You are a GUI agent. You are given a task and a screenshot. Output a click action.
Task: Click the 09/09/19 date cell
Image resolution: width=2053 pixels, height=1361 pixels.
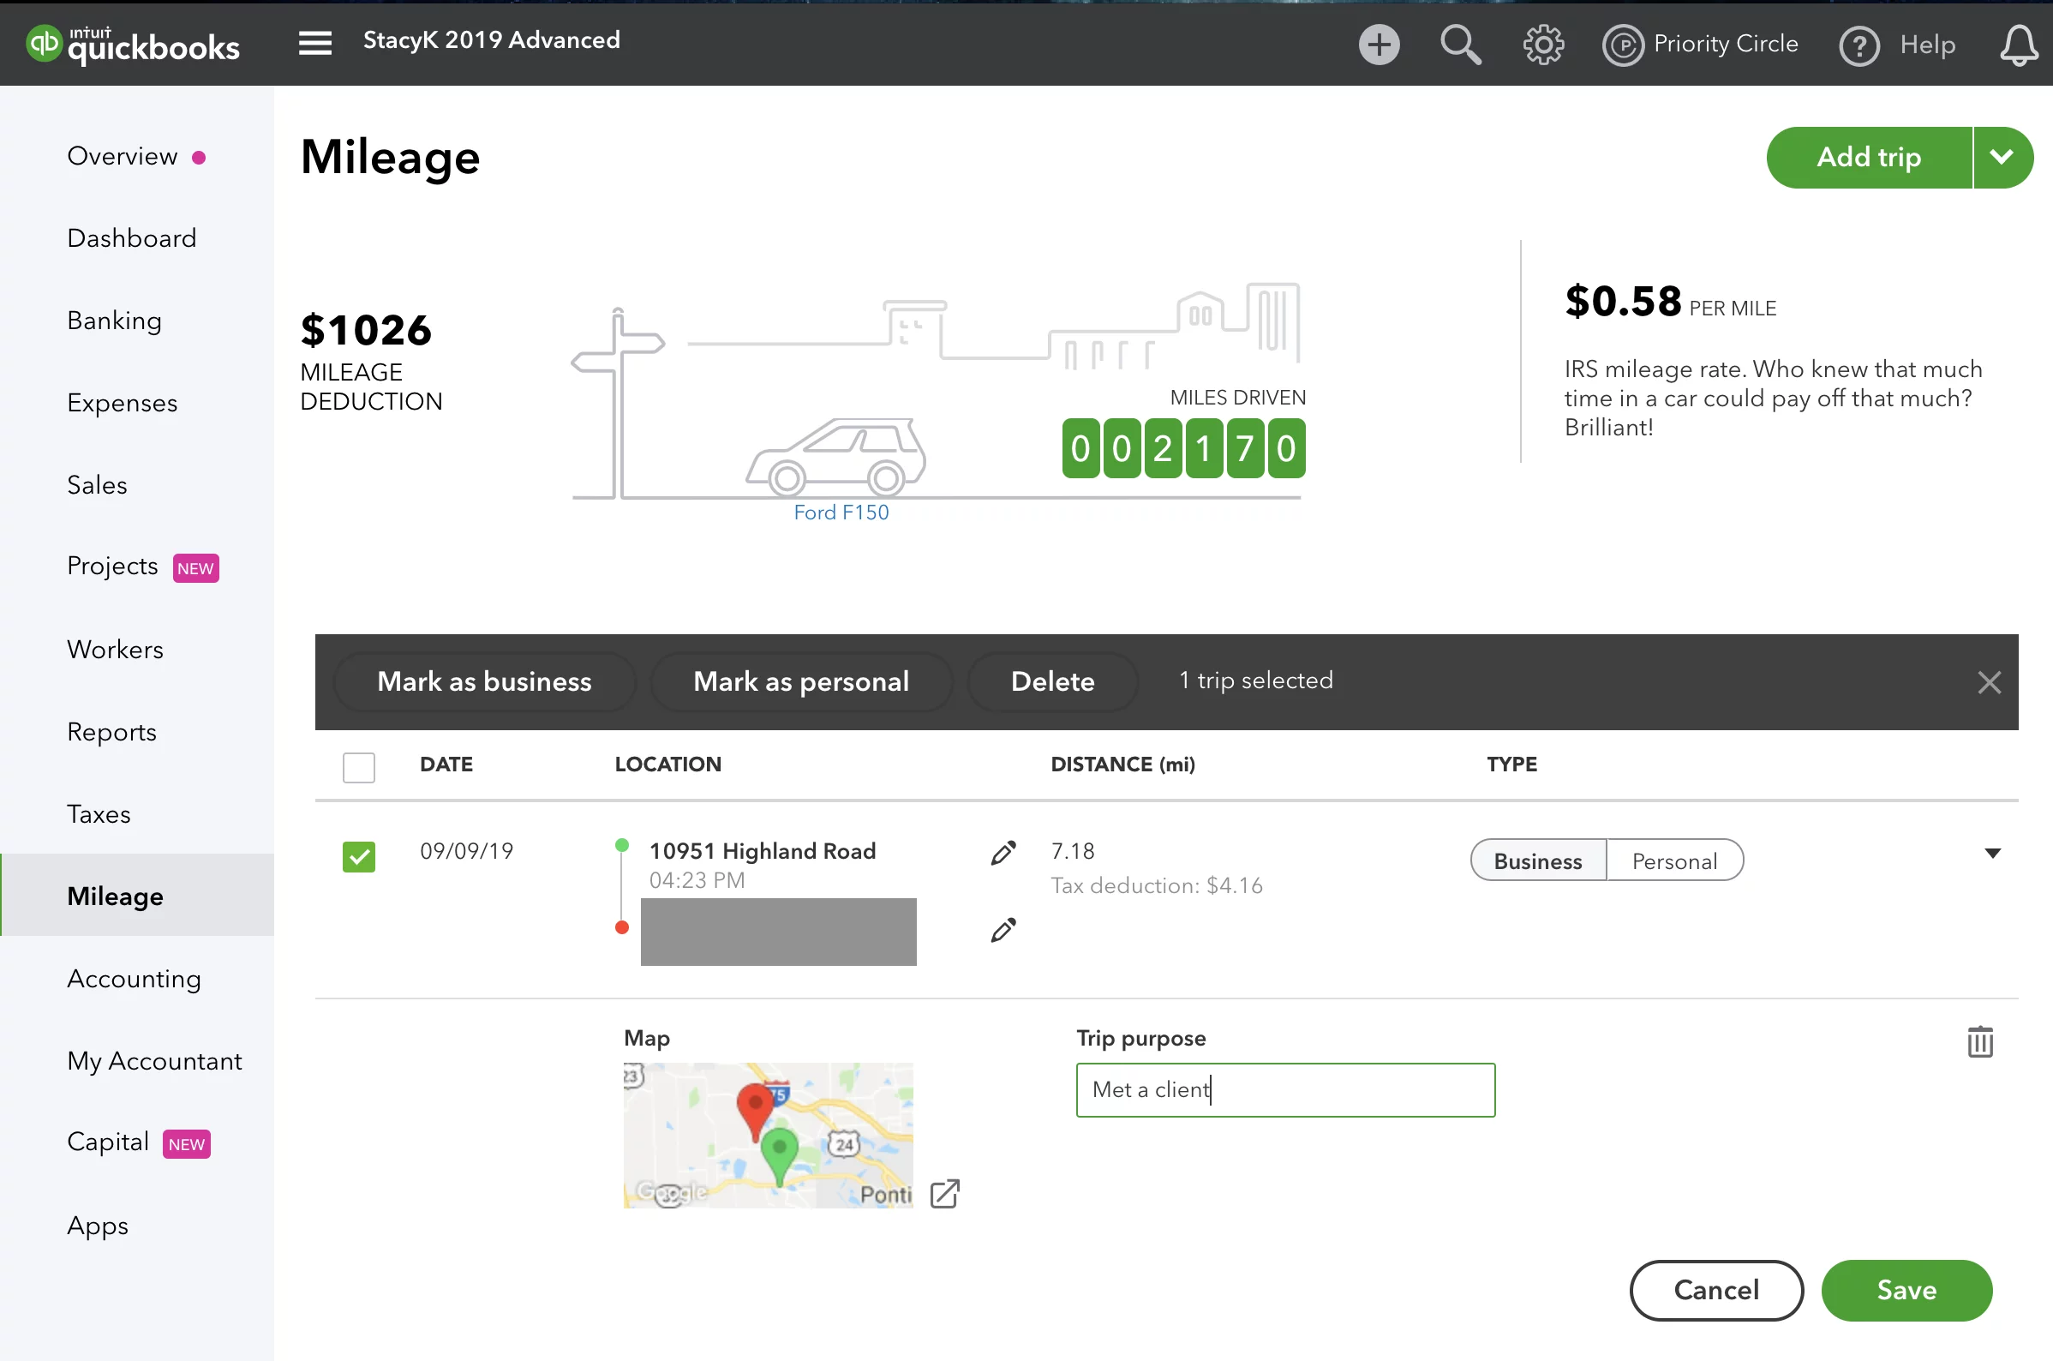[467, 852]
